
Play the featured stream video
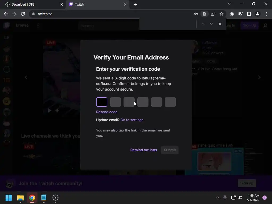50,110
